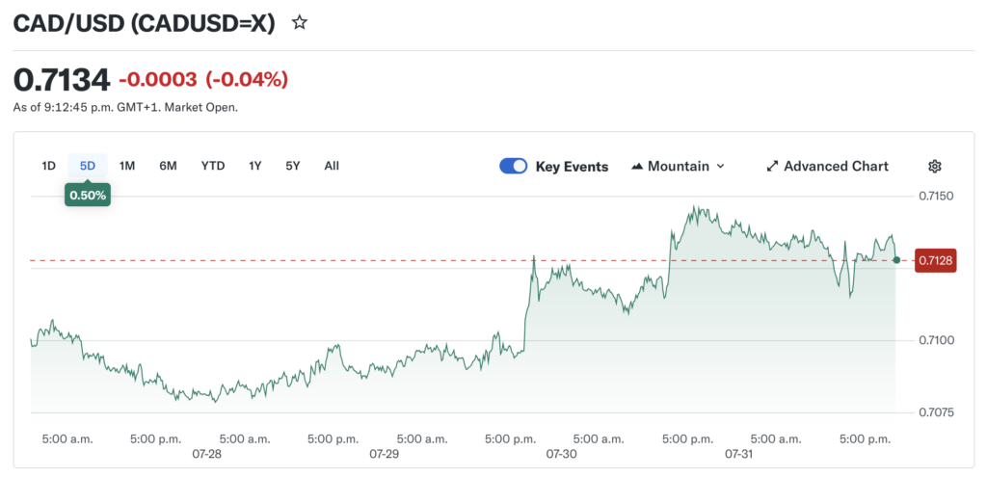Click the Key Events label
Viewport: 987px width, 477px height.
coord(573,167)
